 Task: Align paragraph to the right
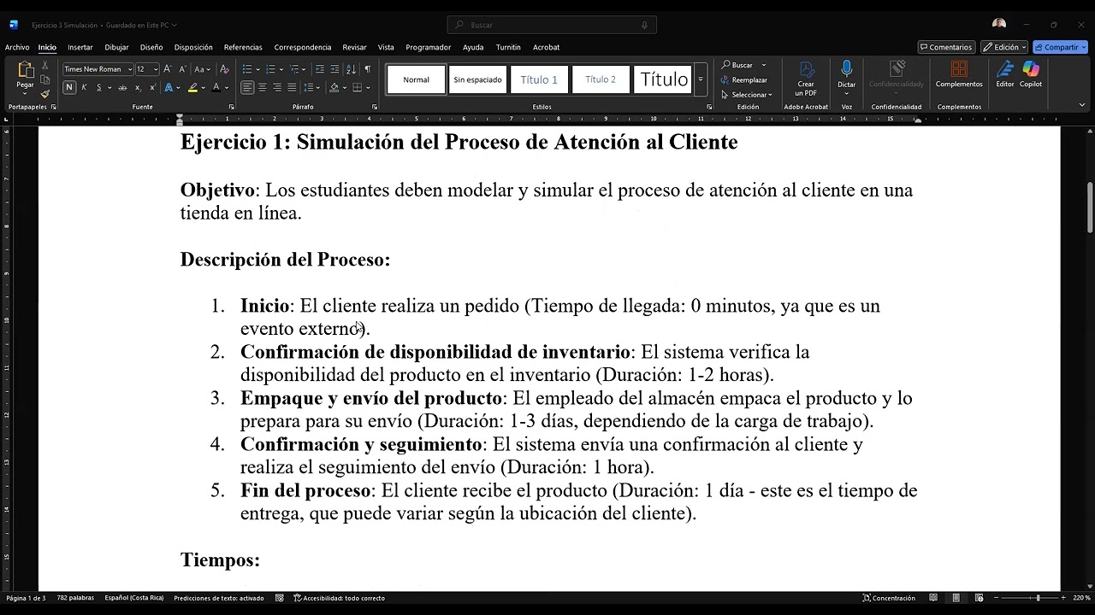(x=277, y=87)
